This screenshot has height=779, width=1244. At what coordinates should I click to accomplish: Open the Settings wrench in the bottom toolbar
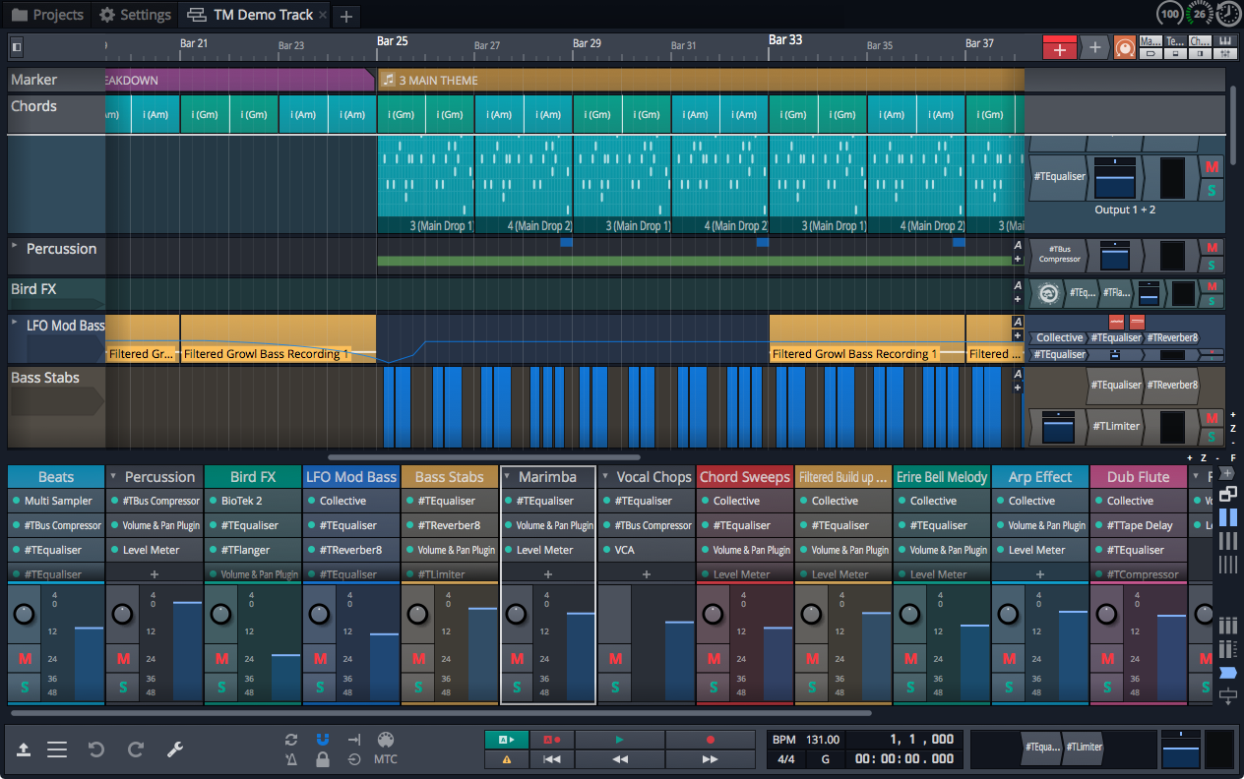tap(174, 749)
